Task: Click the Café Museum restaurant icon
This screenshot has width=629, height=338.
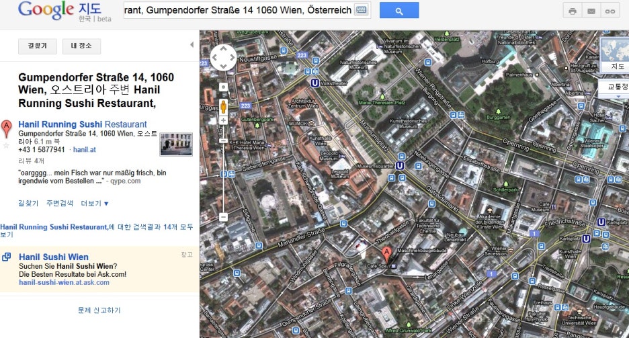Action: click(554, 207)
